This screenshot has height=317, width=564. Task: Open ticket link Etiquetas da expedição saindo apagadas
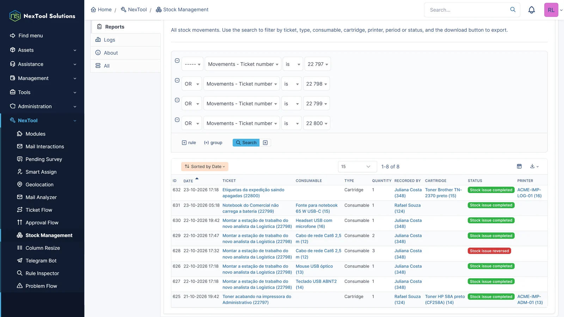tap(253, 193)
